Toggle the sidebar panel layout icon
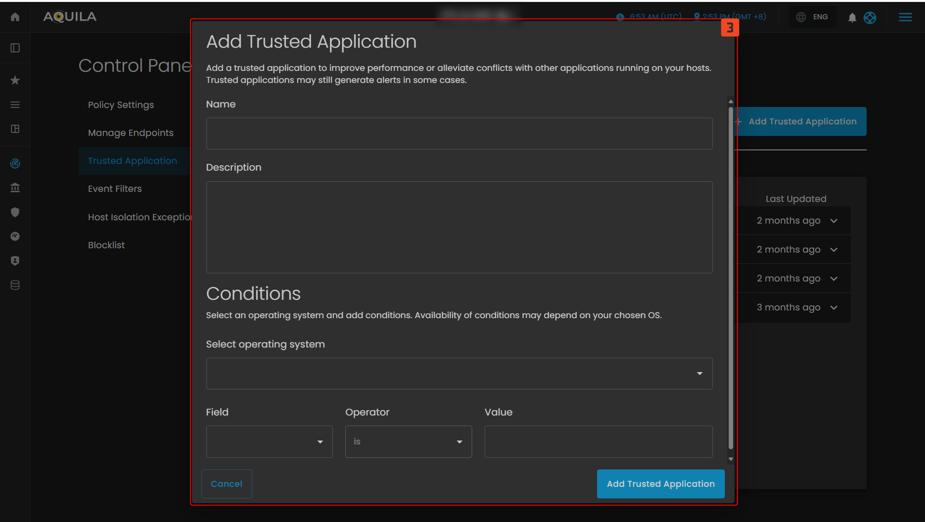 15,48
